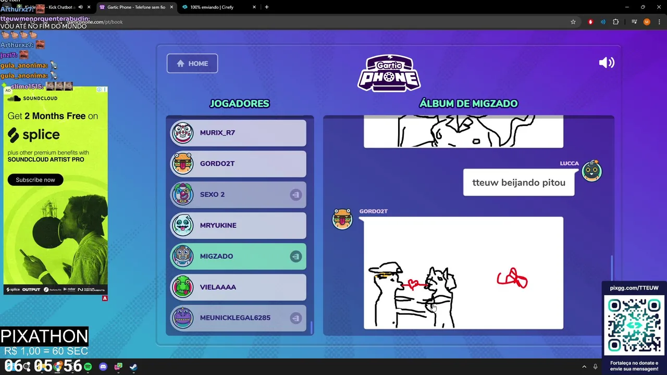Open Chrome from the taskbar
The image size is (667, 375).
pos(58,367)
